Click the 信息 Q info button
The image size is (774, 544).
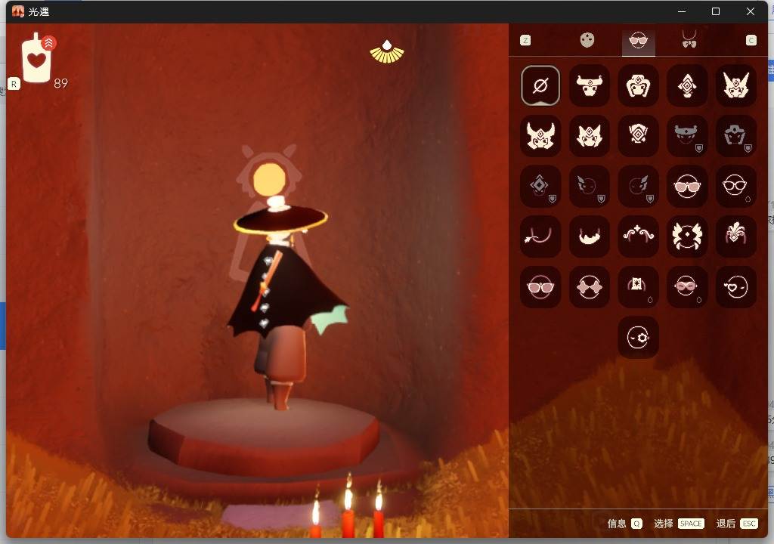(x=625, y=524)
